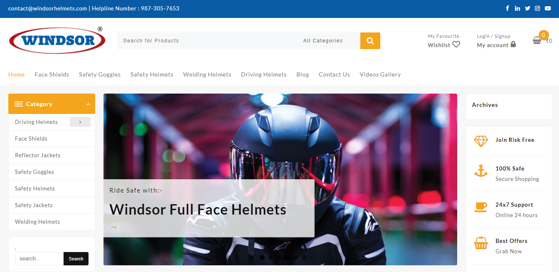Image resolution: width=559 pixels, height=272 pixels.
Task: Click the Wishlist heart icon
Action: [x=456, y=44]
